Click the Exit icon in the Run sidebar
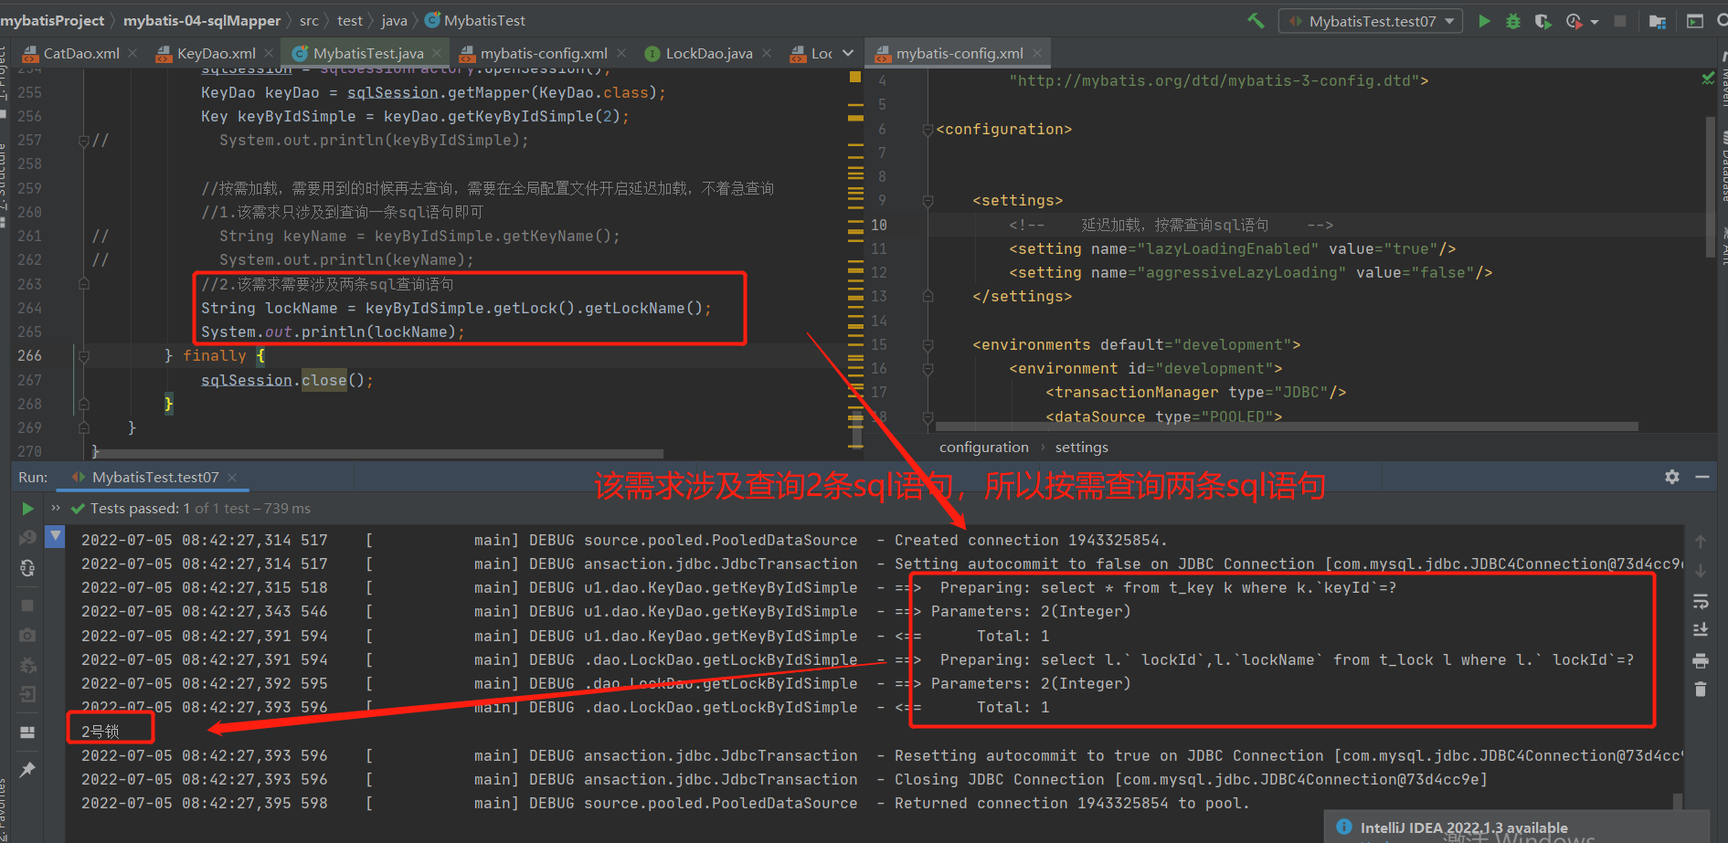The width and height of the screenshot is (1728, 843). (27, 695)
